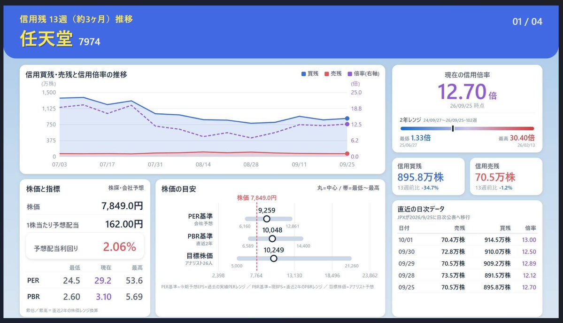The width and height of the screenshot is (563, 323).
Task: Click the 162.00円 forecast dividend value
Action: click(x=124, y=224)
